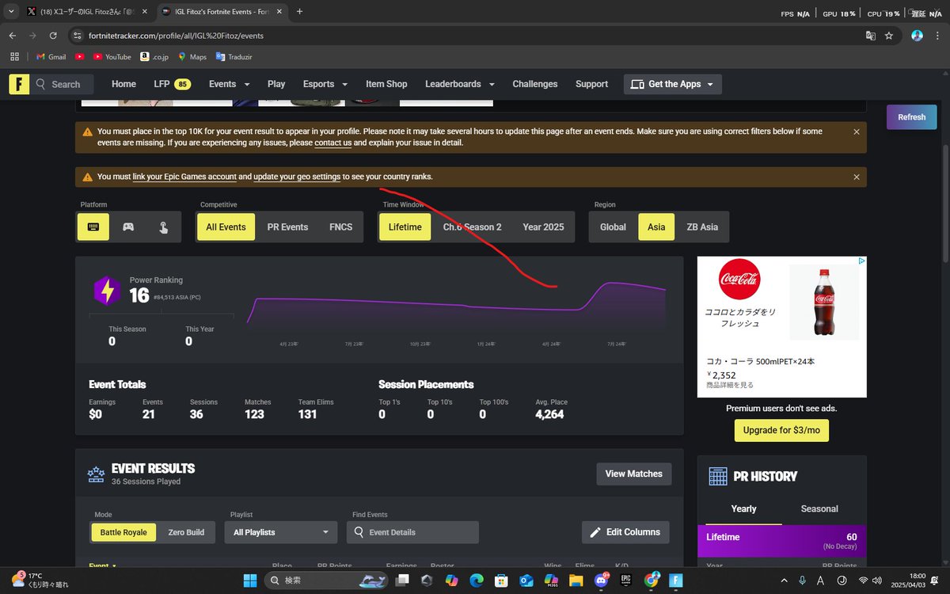This screenshot has width=950, height=594.
Task: Filter competitive events by FNCS
Action: [341, 227]
